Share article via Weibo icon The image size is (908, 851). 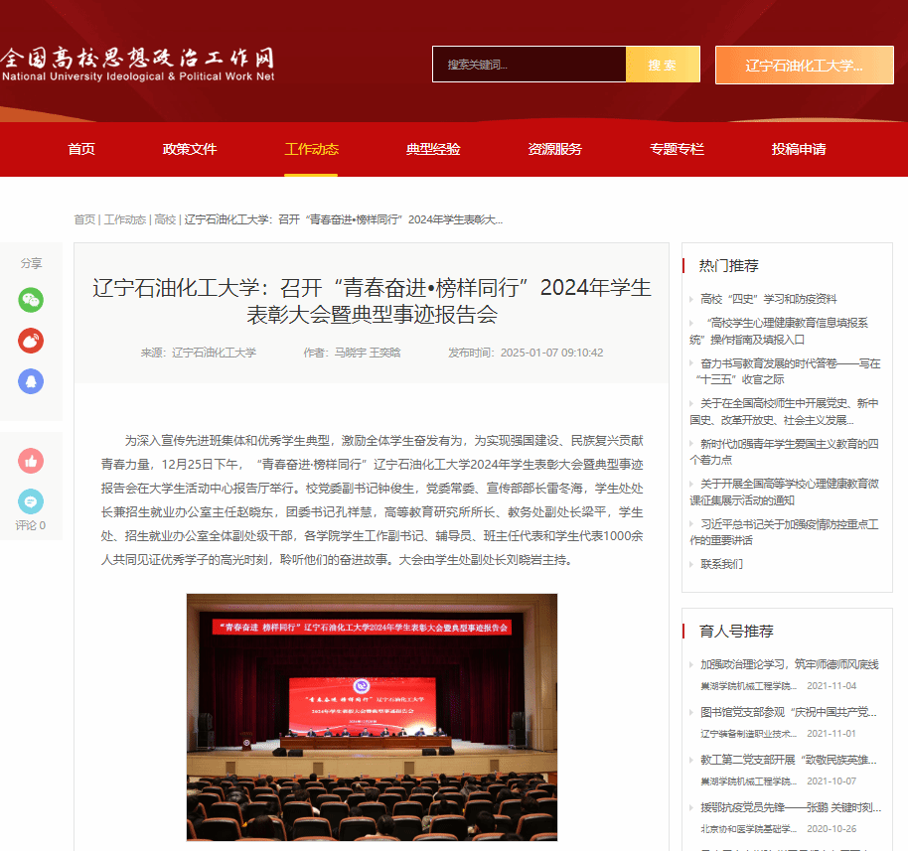coord(31,340)
